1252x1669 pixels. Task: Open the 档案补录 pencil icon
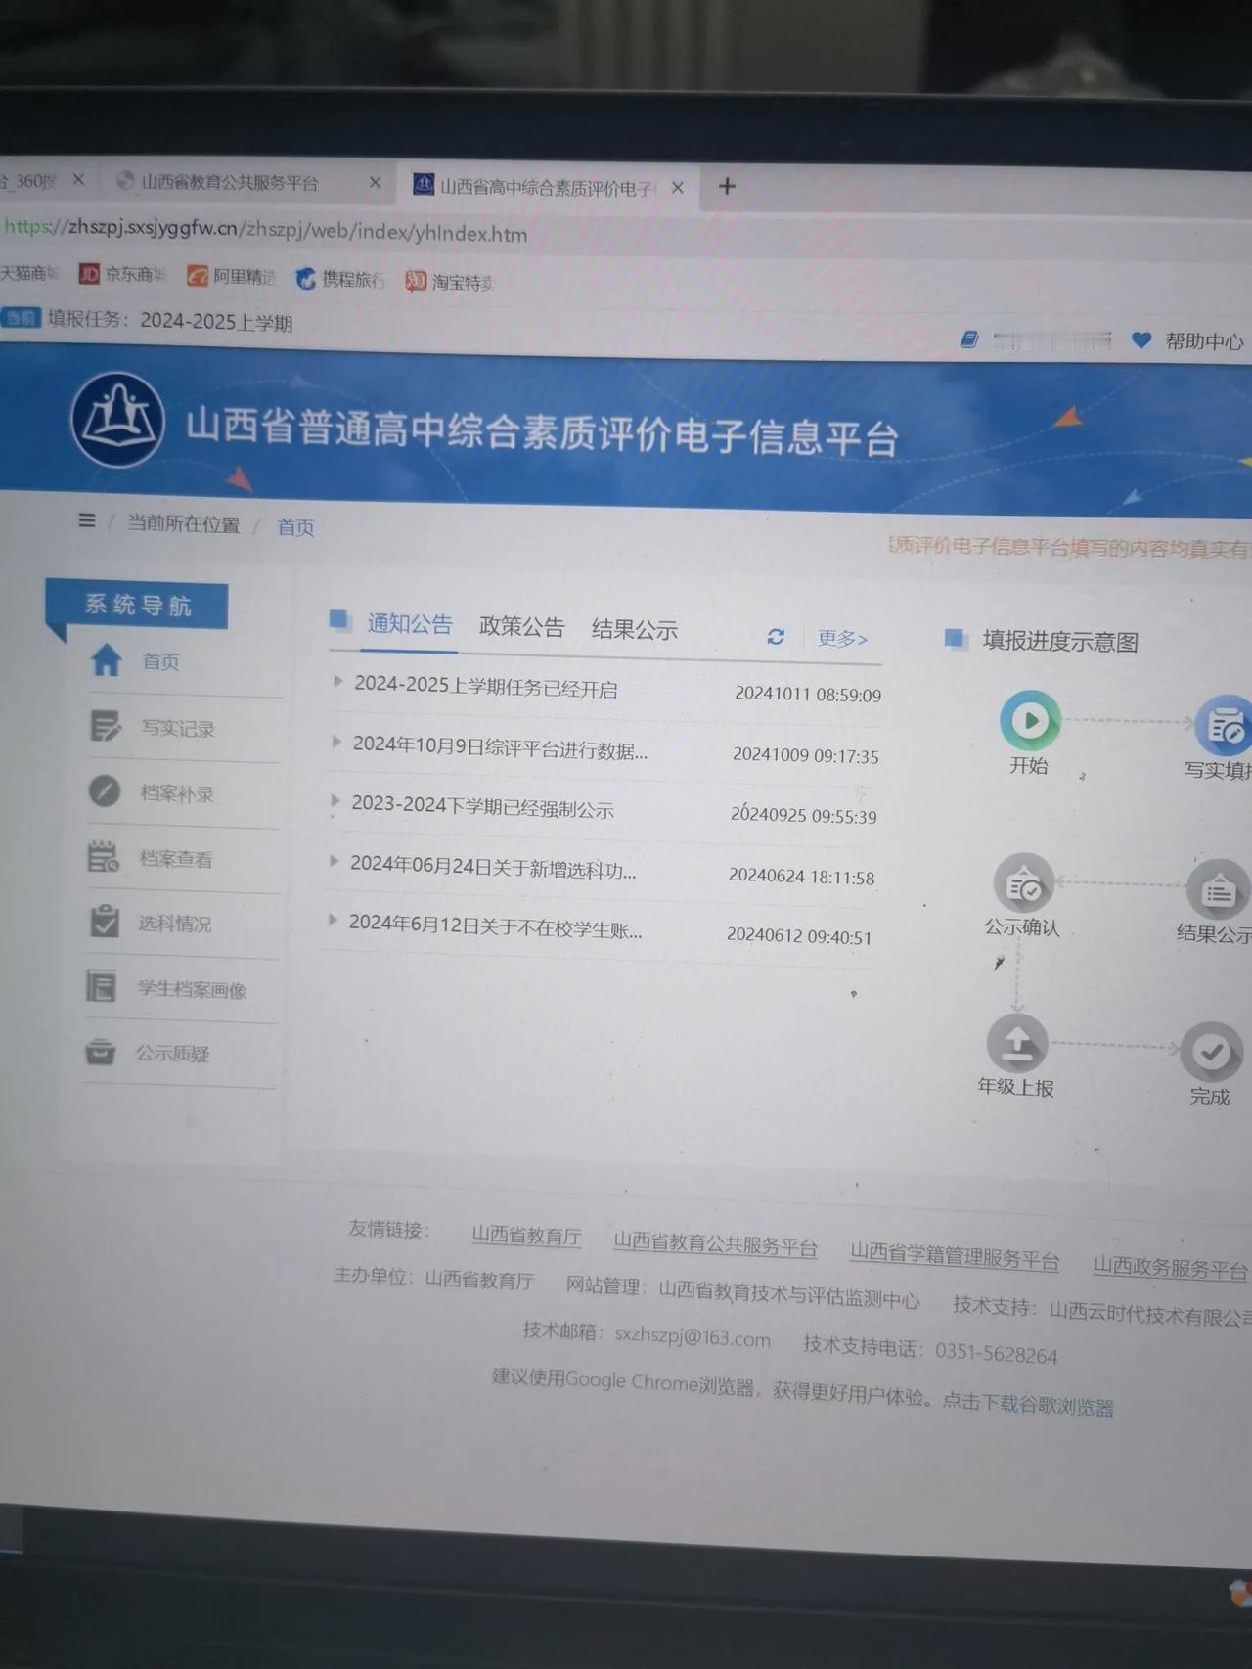click(x=104, y=790)
